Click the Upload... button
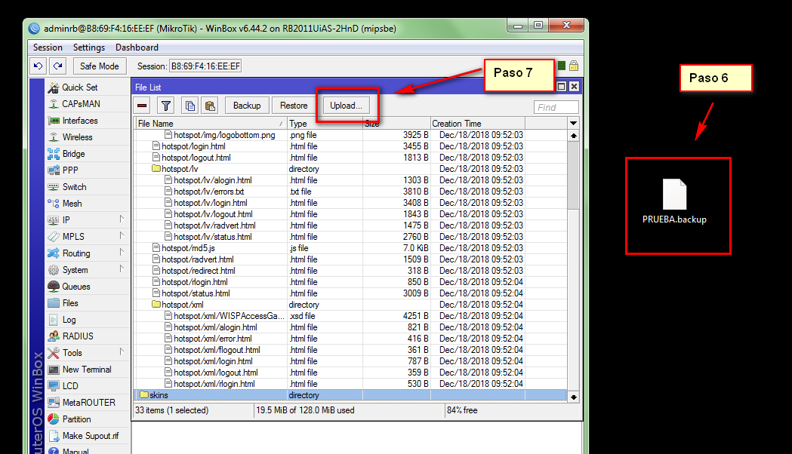 pyautogui.click(x=347, y=106)
